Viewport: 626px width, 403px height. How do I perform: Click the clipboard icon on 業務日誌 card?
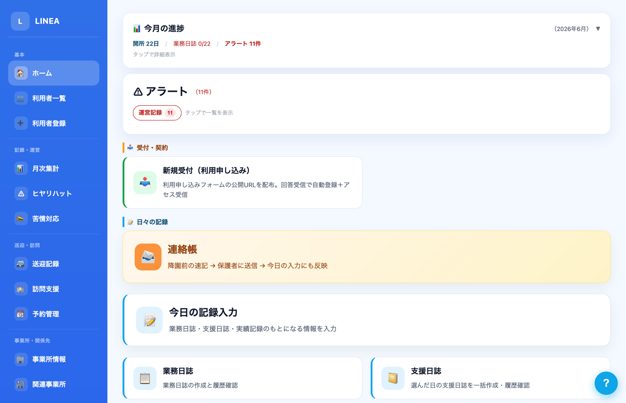(x=145, y=378)
